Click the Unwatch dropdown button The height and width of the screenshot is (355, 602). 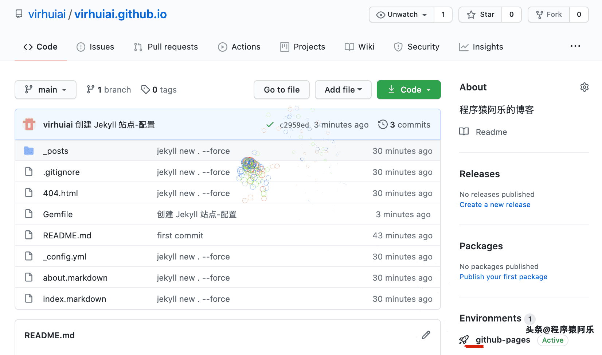(402, 15)
